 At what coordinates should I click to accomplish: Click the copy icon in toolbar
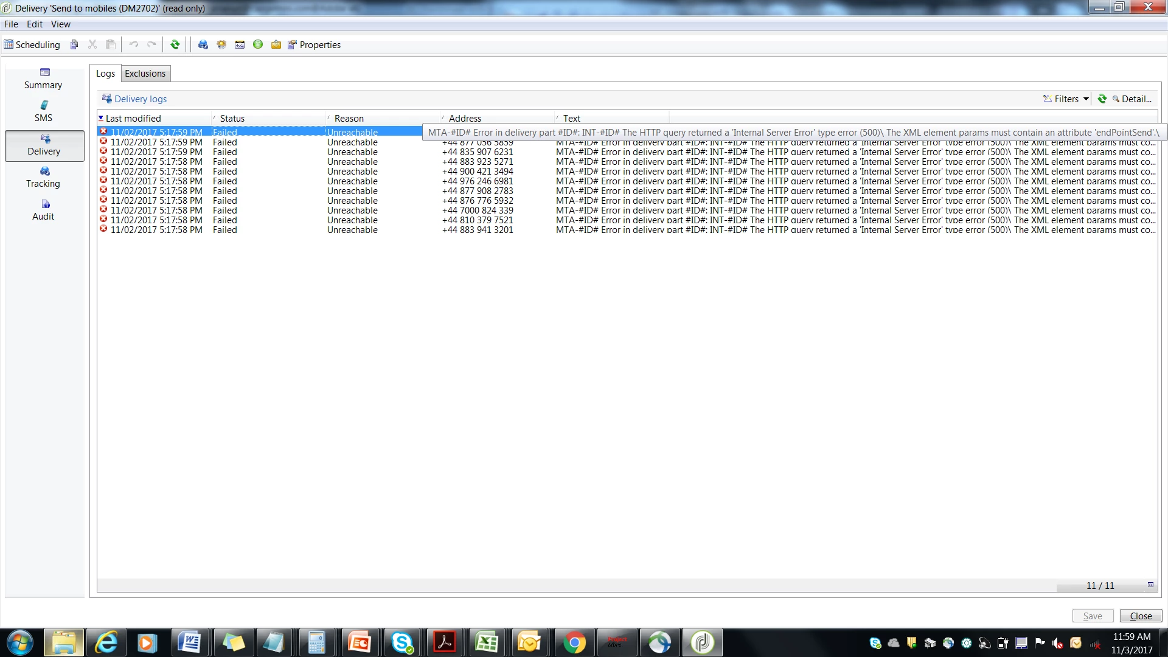tap(74, 44)
